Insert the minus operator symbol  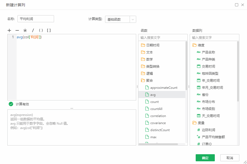coord(17,30)
